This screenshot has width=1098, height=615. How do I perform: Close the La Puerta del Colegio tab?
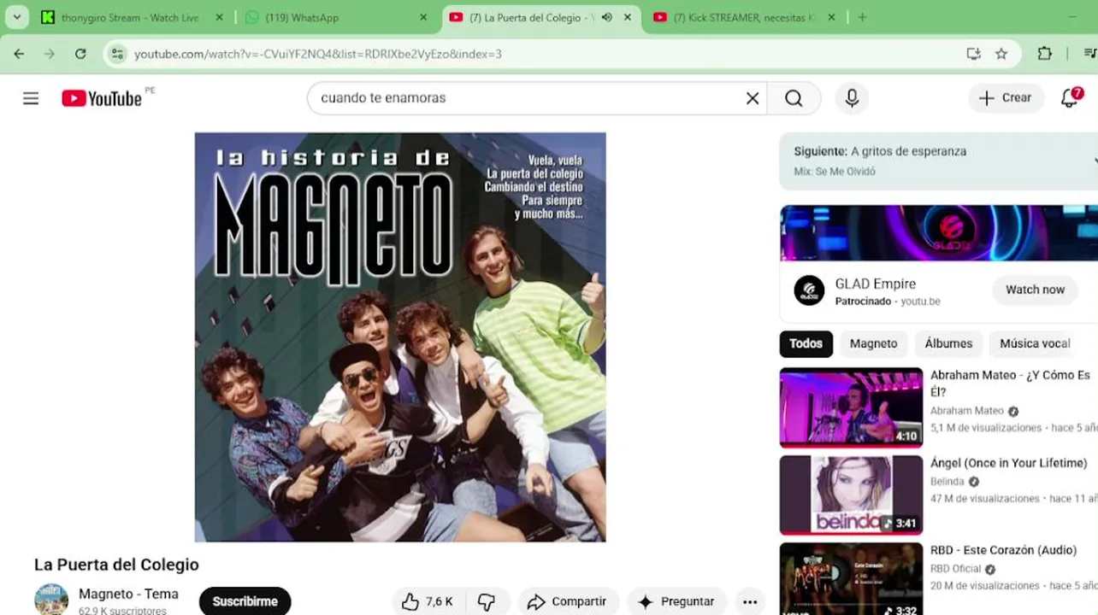pyautogui.click(x=628, y=17)
